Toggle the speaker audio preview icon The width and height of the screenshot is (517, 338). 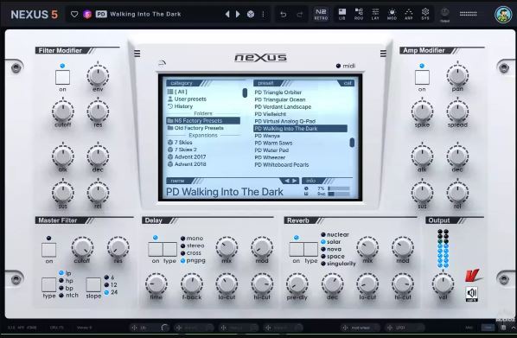(x=472, y=294)
